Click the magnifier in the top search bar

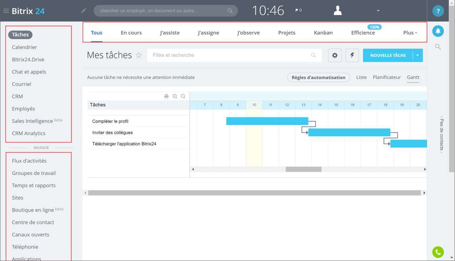(x=230, y=11)
